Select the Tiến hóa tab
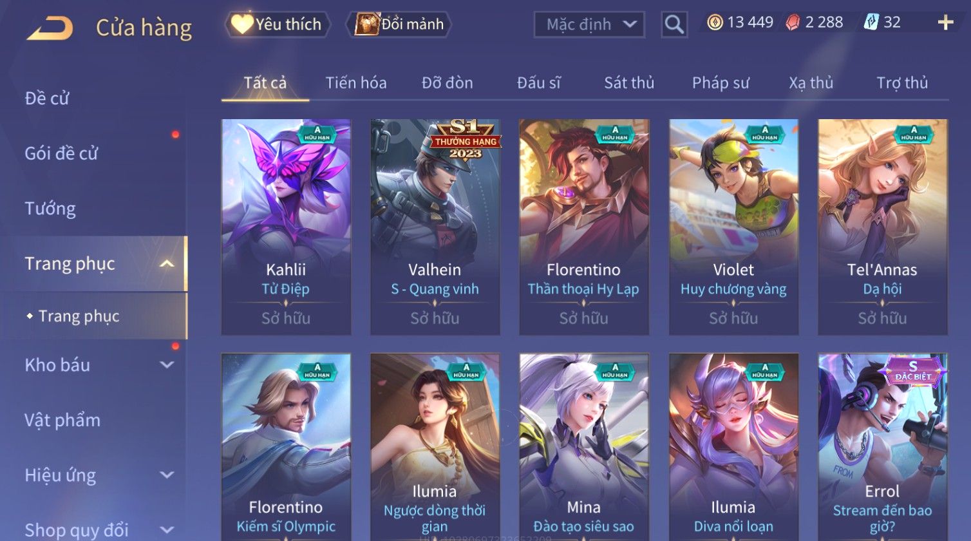Screen dimensions: 971x541 356,82
